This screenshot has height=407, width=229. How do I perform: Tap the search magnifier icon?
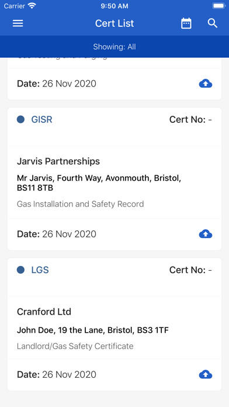click(x=213, y=23)
